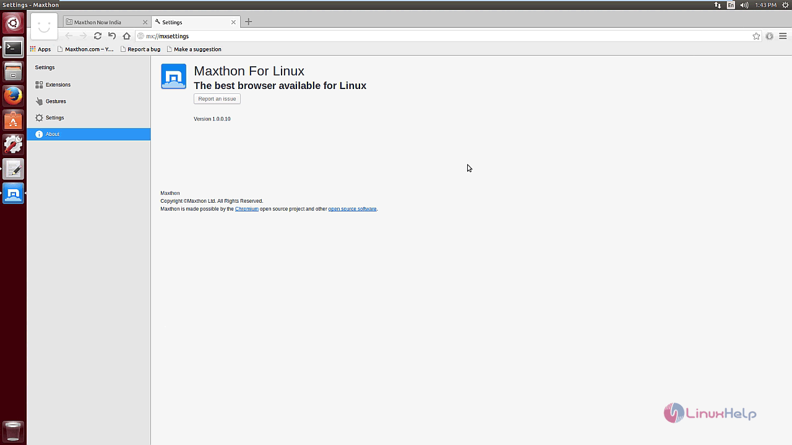This screenshot has height=445, width=792.
Task: Open Extensions in the settings sidebar
Action: [x=88, y=85]
